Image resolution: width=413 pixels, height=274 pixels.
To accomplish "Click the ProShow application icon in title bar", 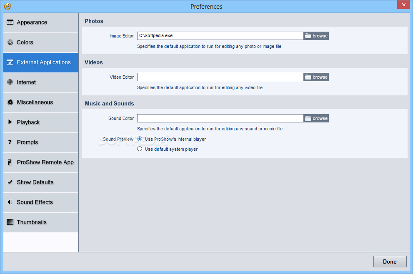I will (x=8, y=6).
